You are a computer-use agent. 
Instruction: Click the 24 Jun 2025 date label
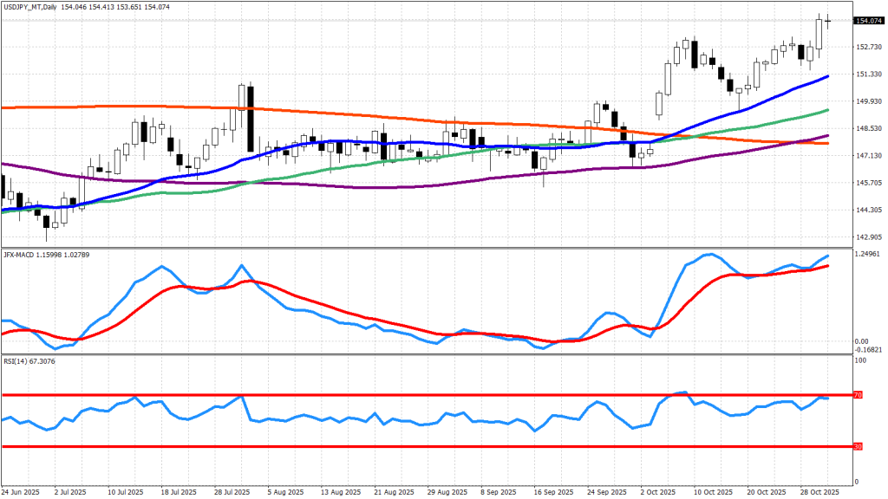point(21,491)
